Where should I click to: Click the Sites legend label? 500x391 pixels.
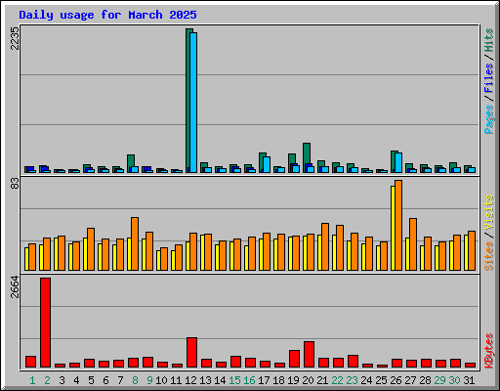coord(488,256)
